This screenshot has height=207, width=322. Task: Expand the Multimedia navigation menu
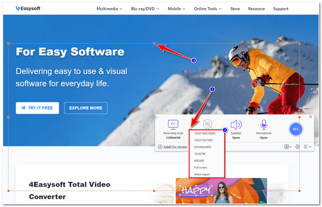(x=109, y=9)
